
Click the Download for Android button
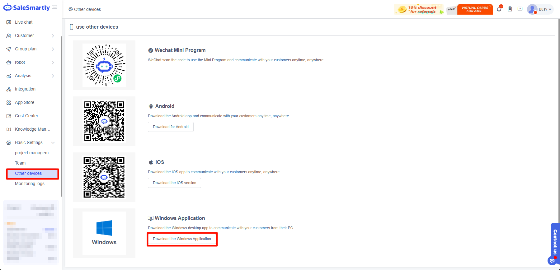(171, 127)
